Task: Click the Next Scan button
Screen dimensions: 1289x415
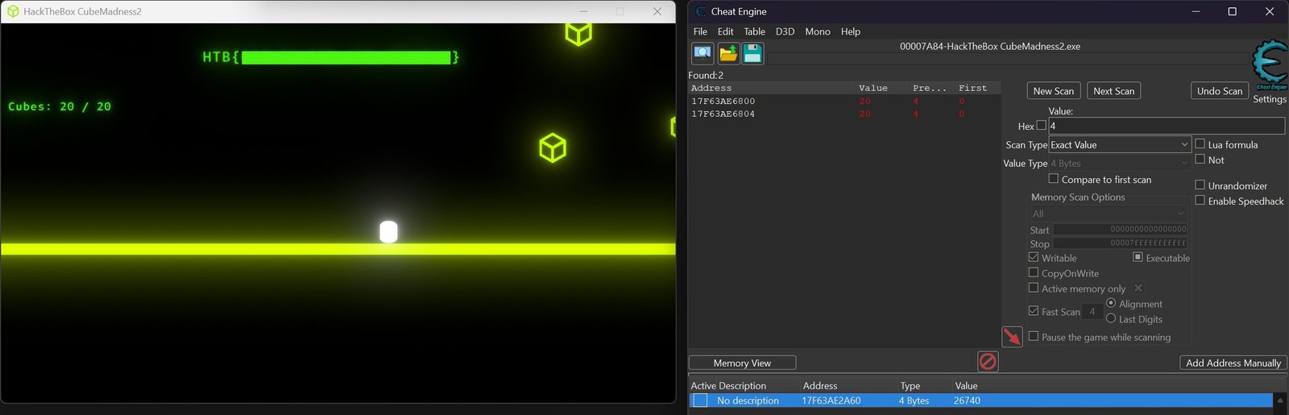Action: [x=1113, y=91]
